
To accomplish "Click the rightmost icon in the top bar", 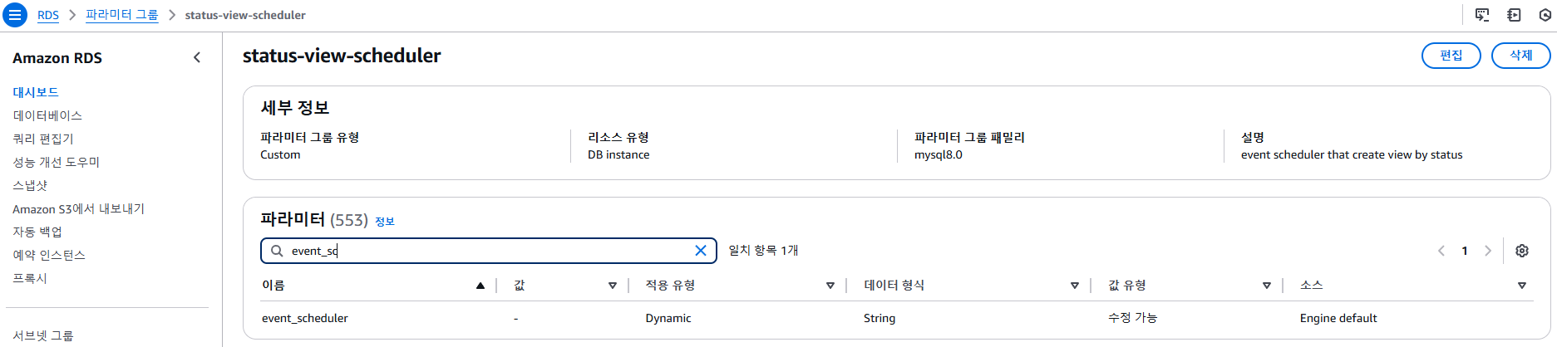I will coord(1545,15).
